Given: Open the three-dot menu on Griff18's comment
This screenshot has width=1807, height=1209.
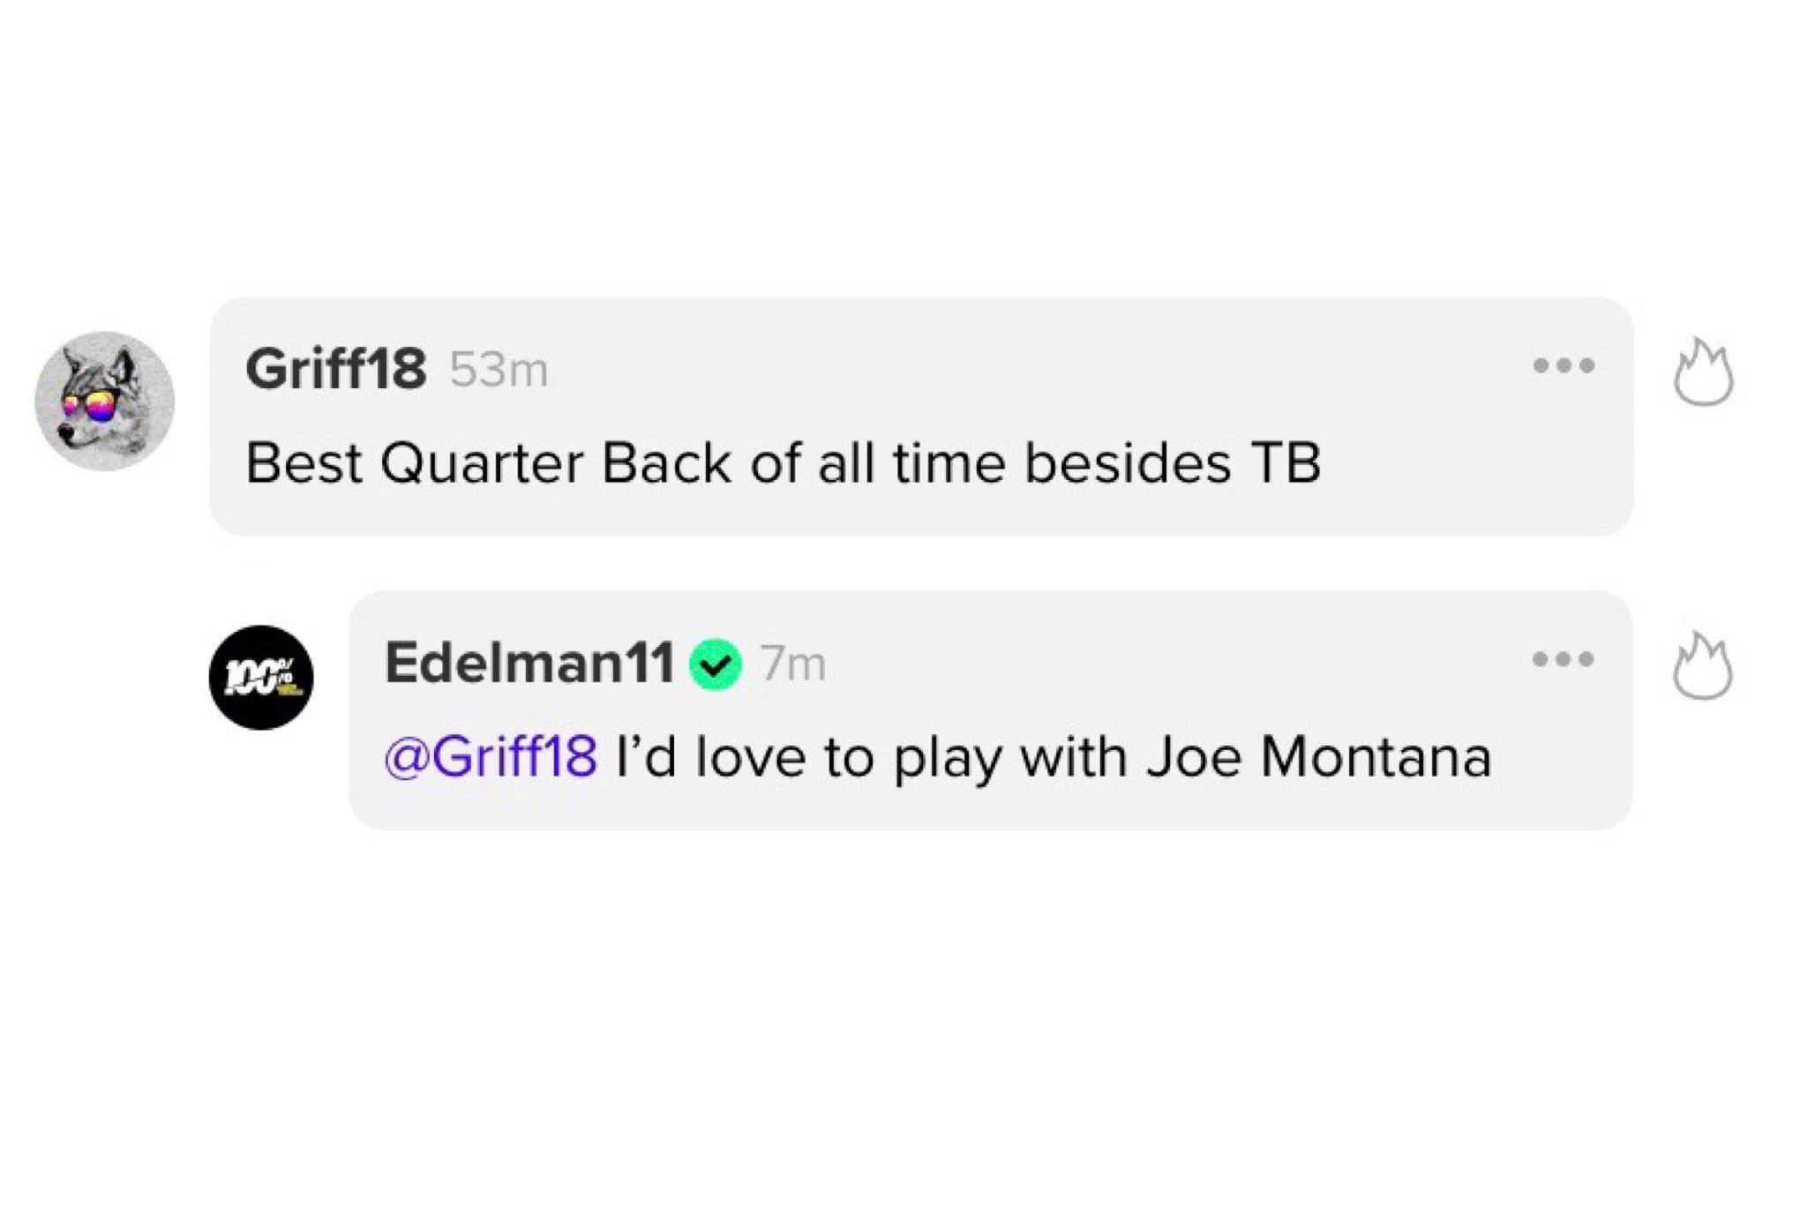Looking at the screenshot, I should pyautogui.click(x=1563, y=365).
